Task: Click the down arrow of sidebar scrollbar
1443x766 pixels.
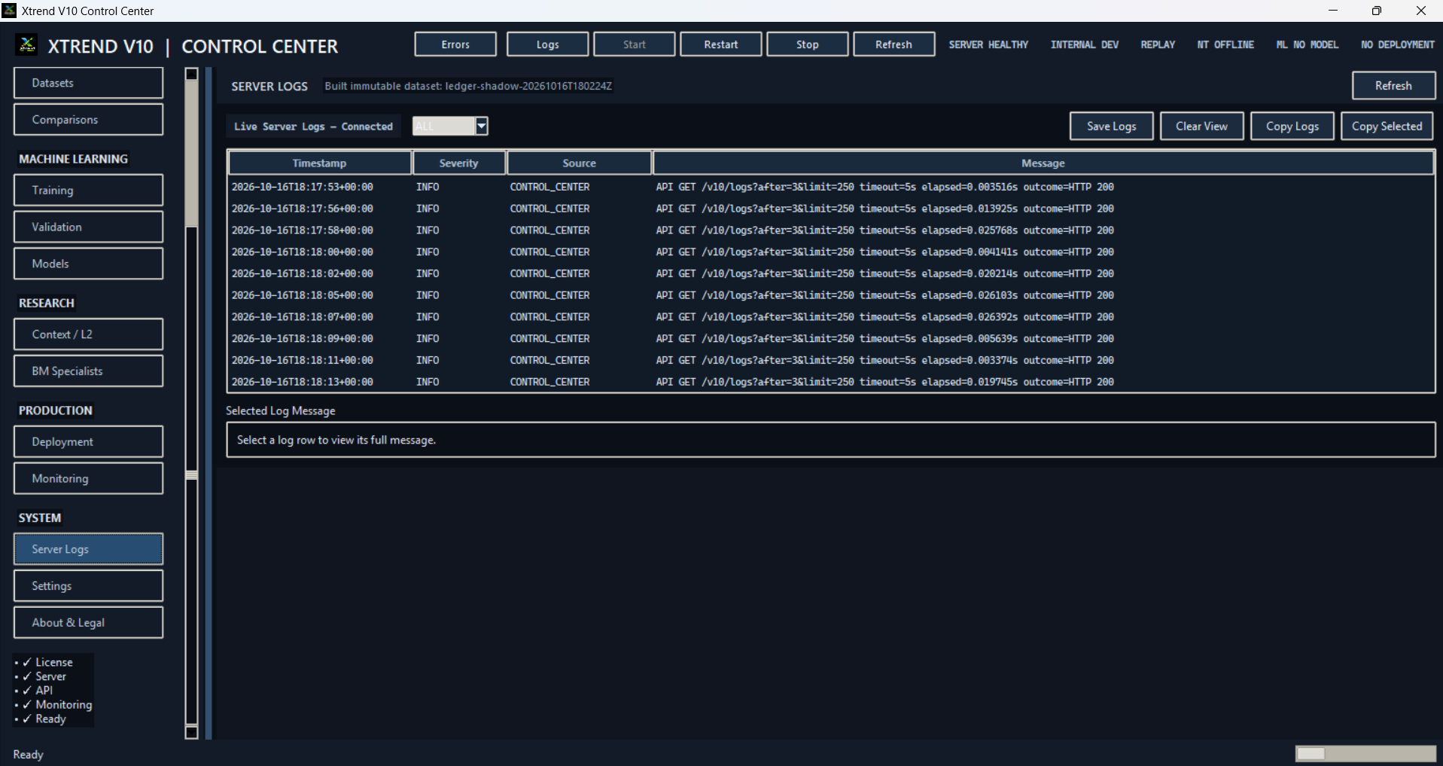Action: tap(192, 732)
